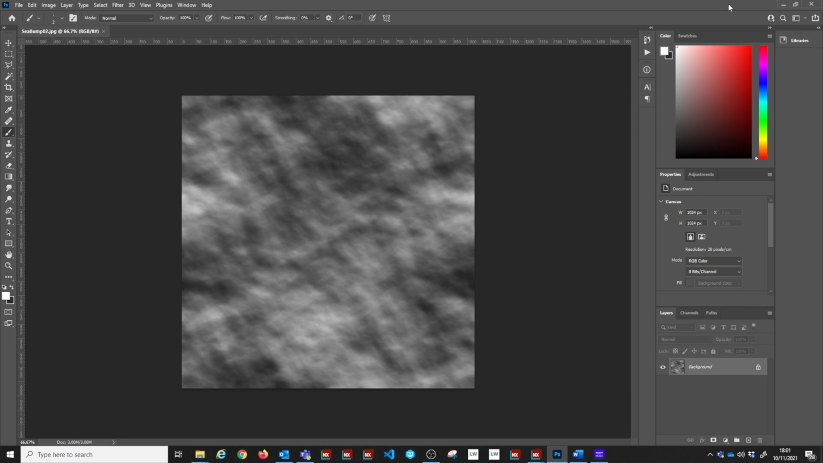Activate the Eyedropper tool
The height and width of the screenshot is (463, 823).
click(x=8, y=110)
